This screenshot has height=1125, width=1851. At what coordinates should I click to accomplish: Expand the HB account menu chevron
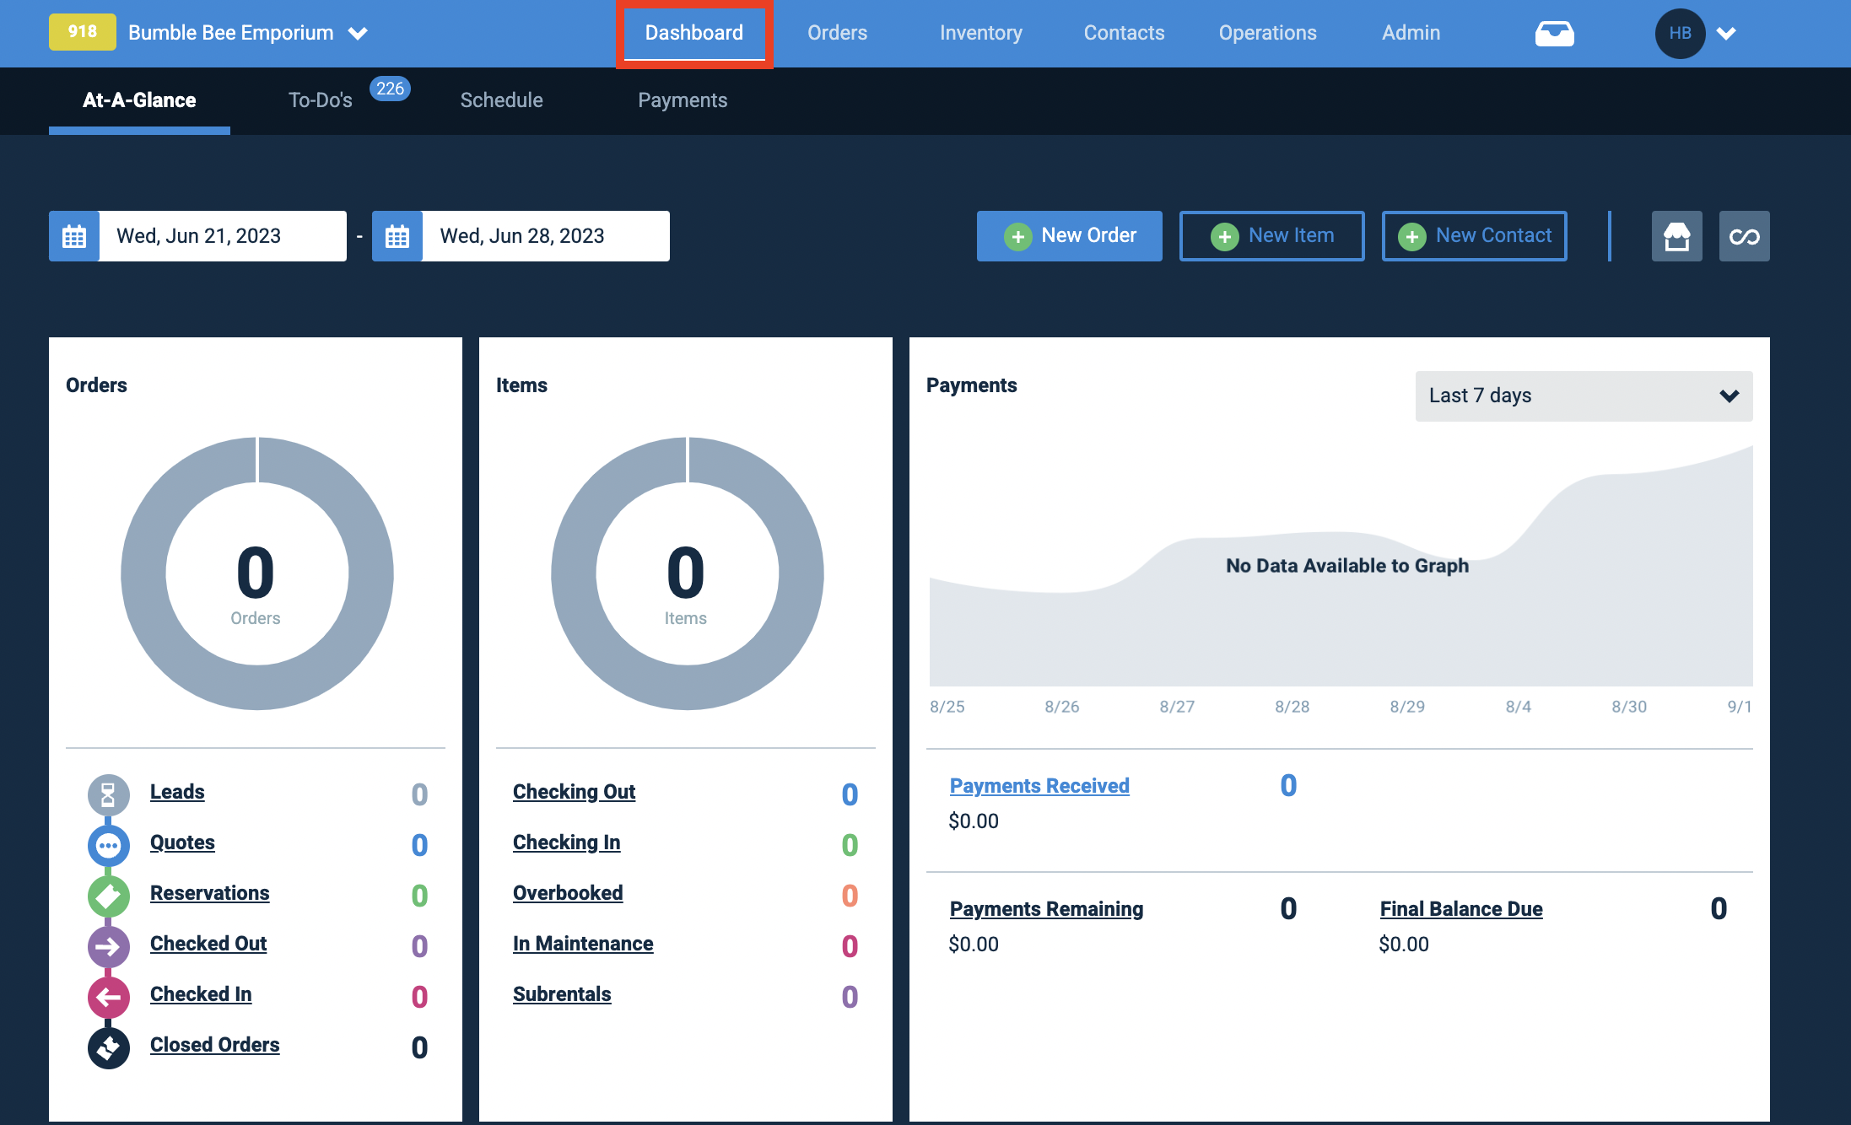(x=1727, y=33)
